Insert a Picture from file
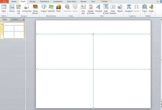The height and width of the screenshot is (110, 162). coord(12,8)
